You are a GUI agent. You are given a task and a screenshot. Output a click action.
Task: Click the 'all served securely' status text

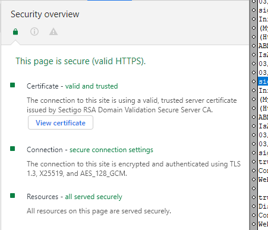click(x=93, y=197)
